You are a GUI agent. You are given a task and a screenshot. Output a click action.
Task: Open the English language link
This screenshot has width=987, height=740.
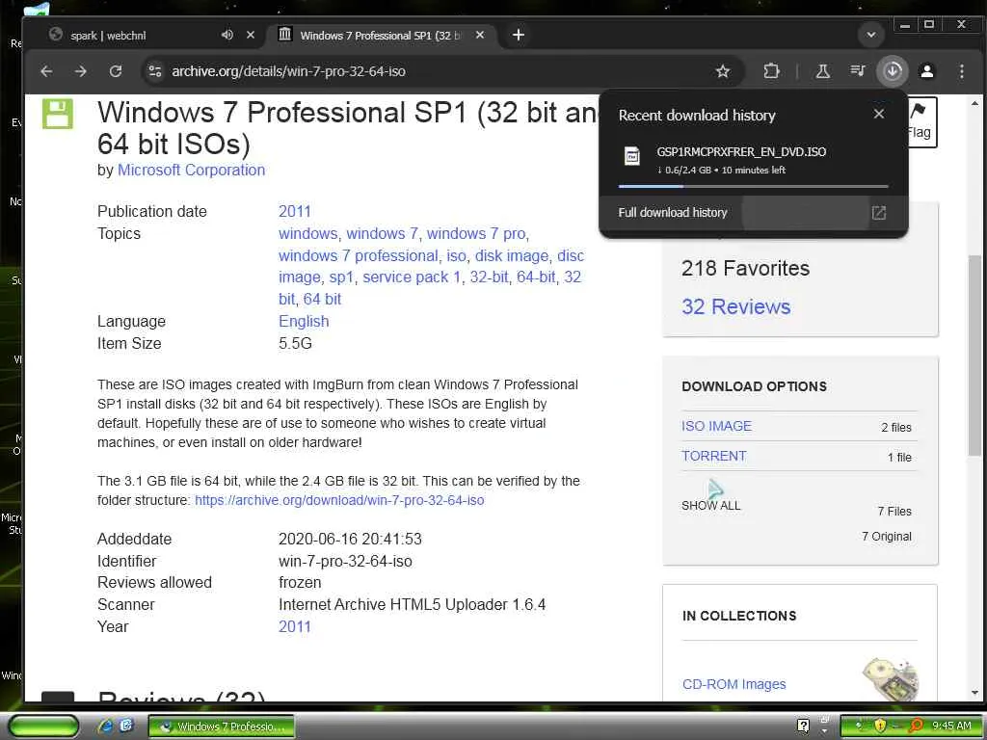click(304, 321)
